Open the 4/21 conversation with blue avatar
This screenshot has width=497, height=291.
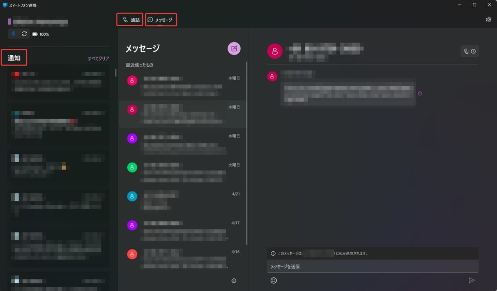[x=183, y=201]
